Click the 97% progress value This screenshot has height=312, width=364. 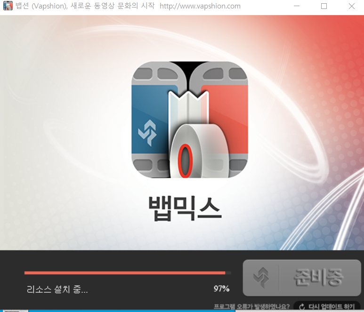point(221,288)
